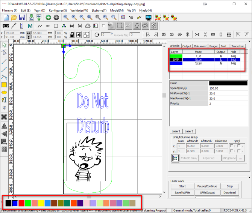Switch to the Transform tab
252x213 pixels.
(x=238, y=46)
